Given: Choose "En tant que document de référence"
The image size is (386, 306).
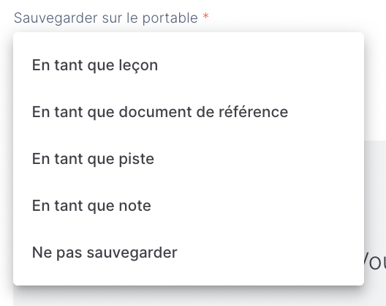Looking at the screenshot, I should point(189,112).
